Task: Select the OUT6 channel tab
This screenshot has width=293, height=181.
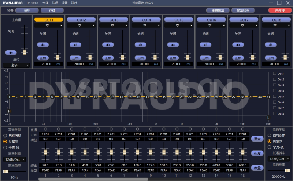Action: [211, 20]
